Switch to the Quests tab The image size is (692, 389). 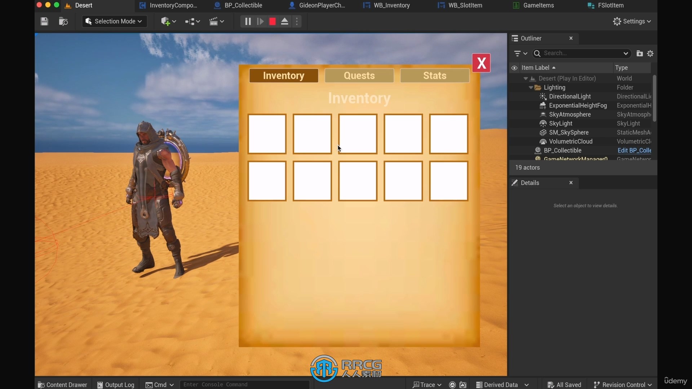pos(359,75)
